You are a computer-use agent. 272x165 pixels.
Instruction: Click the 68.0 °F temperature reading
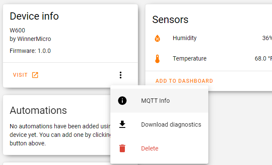tap(263, 58)
